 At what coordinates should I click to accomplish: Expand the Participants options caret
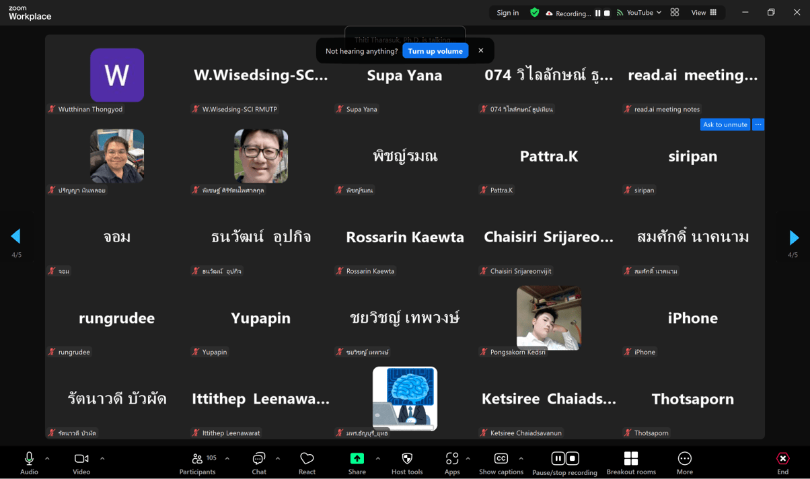pos(227,459)
